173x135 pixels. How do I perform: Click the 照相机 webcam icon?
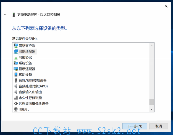[x=16, y=109]
